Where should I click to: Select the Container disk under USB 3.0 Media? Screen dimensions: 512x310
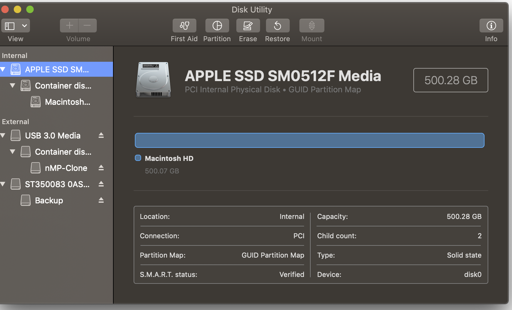point(57,152)
